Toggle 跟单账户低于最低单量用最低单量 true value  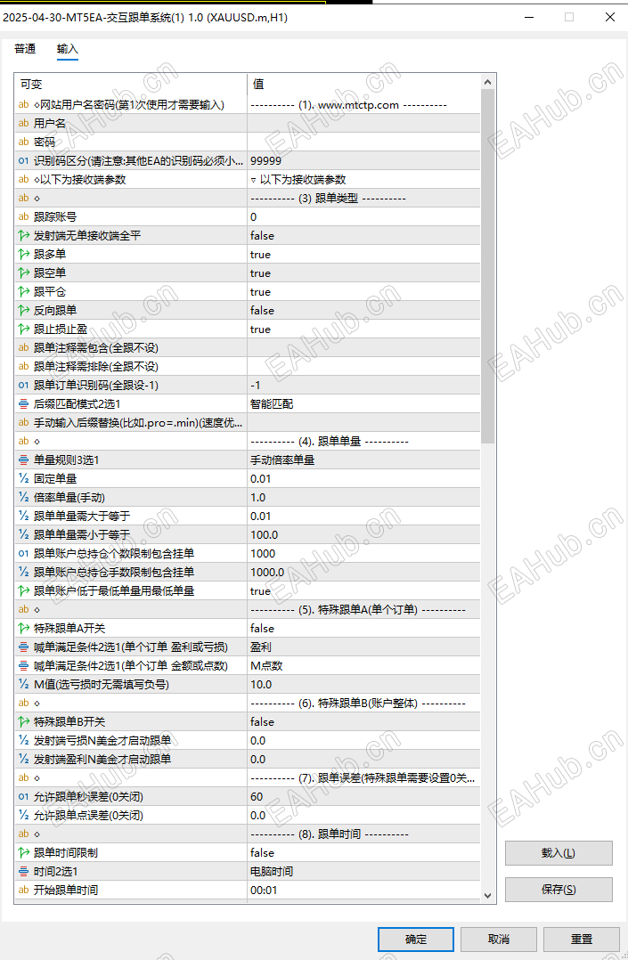[364, 590]
